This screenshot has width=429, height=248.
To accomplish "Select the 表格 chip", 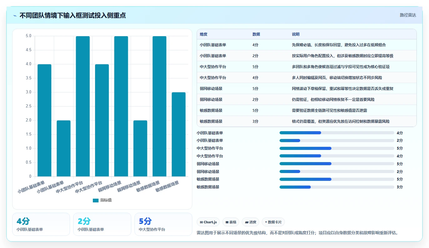I will tap(231, 222).
